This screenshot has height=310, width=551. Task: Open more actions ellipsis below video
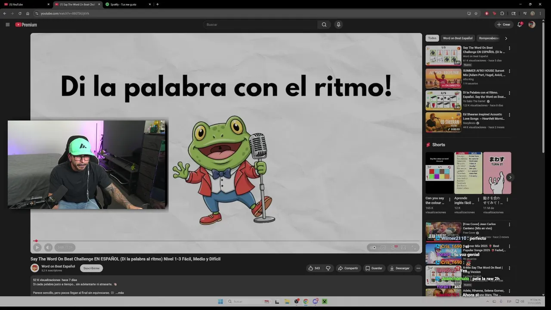pyautogui.click(x=418, y=268)
